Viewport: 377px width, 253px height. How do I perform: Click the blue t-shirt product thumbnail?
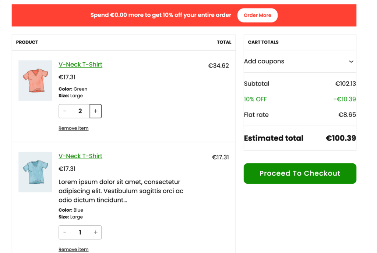pos(35,172)
